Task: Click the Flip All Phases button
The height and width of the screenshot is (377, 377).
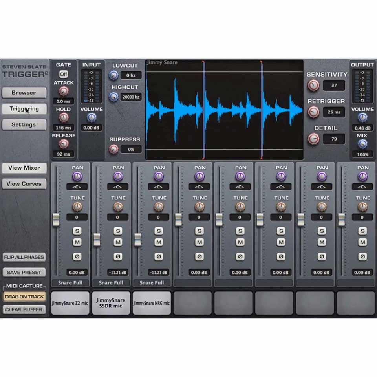Action: (x=24, y=257)
